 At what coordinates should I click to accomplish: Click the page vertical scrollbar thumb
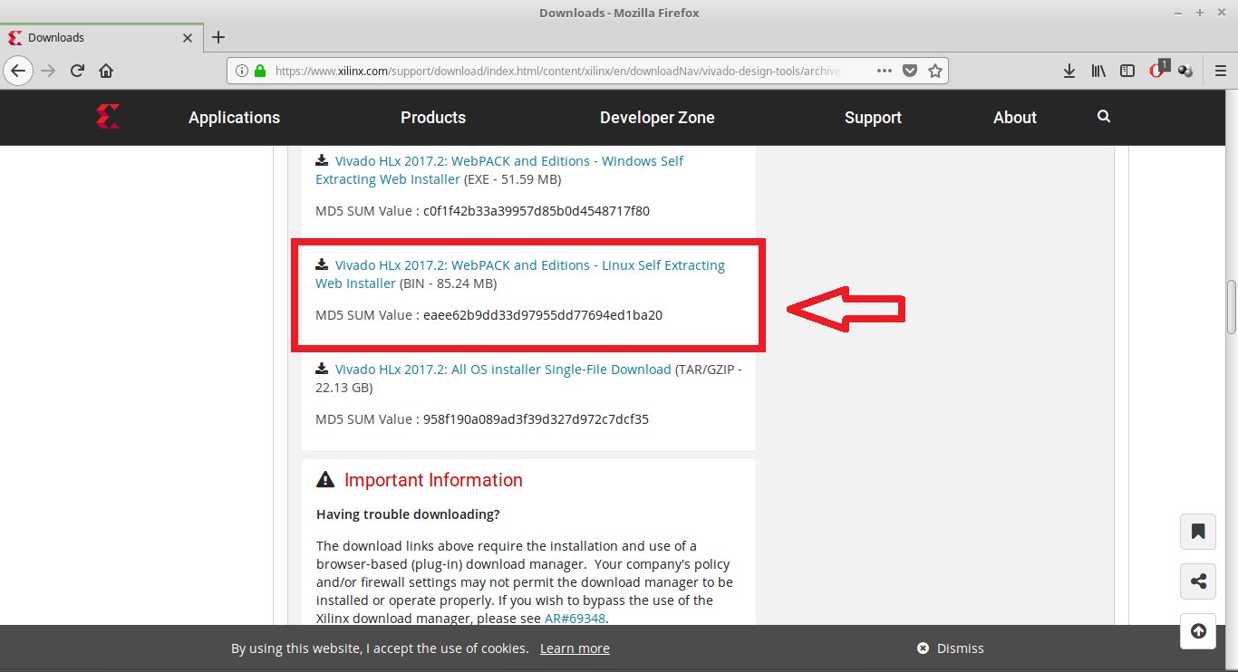1231,308
